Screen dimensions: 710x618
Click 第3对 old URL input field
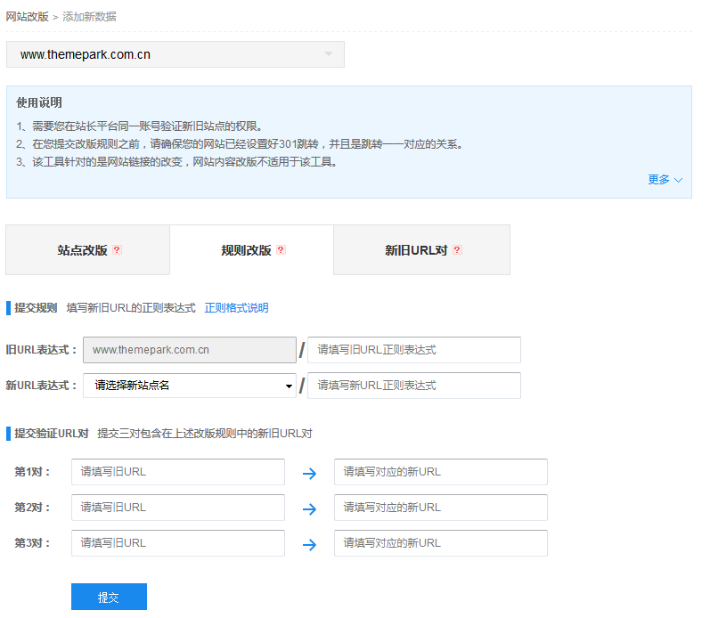[178, 543]
